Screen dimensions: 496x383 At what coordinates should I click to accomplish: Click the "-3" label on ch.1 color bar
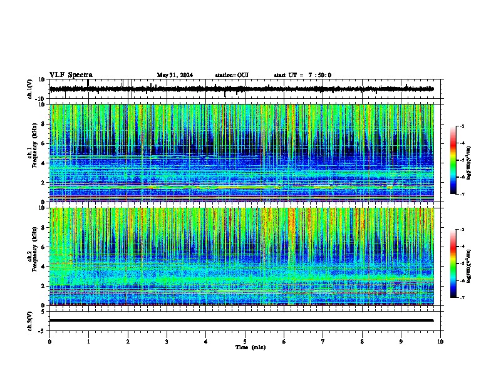[462, 126]
